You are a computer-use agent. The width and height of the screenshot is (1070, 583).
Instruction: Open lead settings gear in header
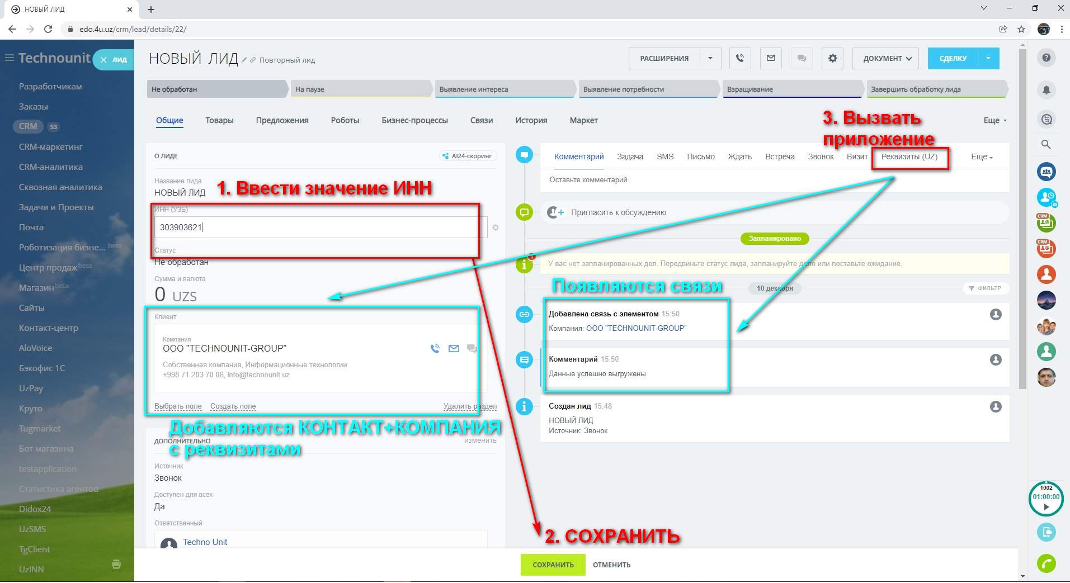click(833, 58)
